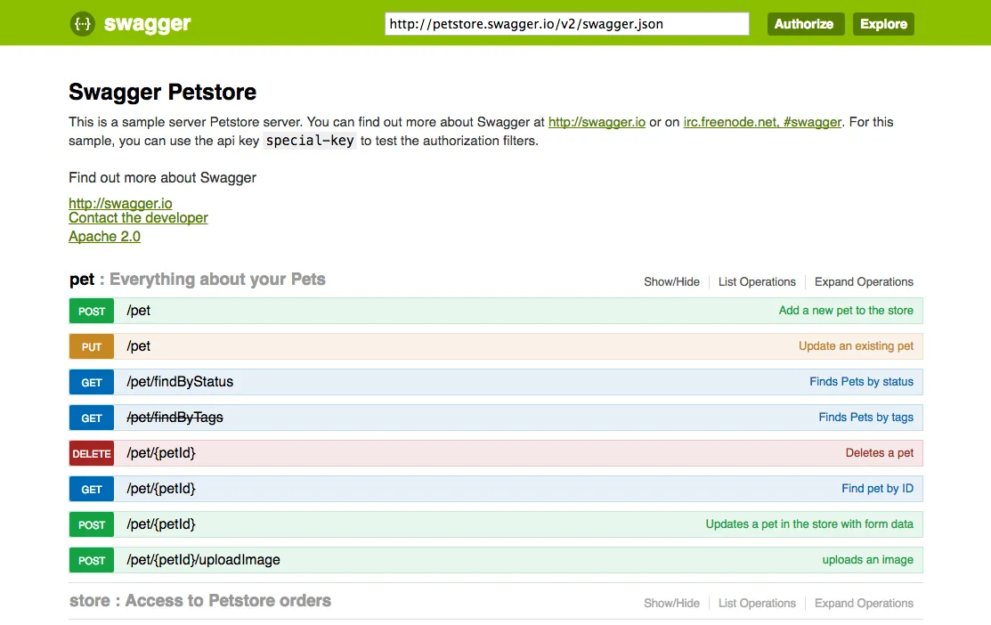
Task: Click the Swagger logo icon
Action: tap(82, 24)
